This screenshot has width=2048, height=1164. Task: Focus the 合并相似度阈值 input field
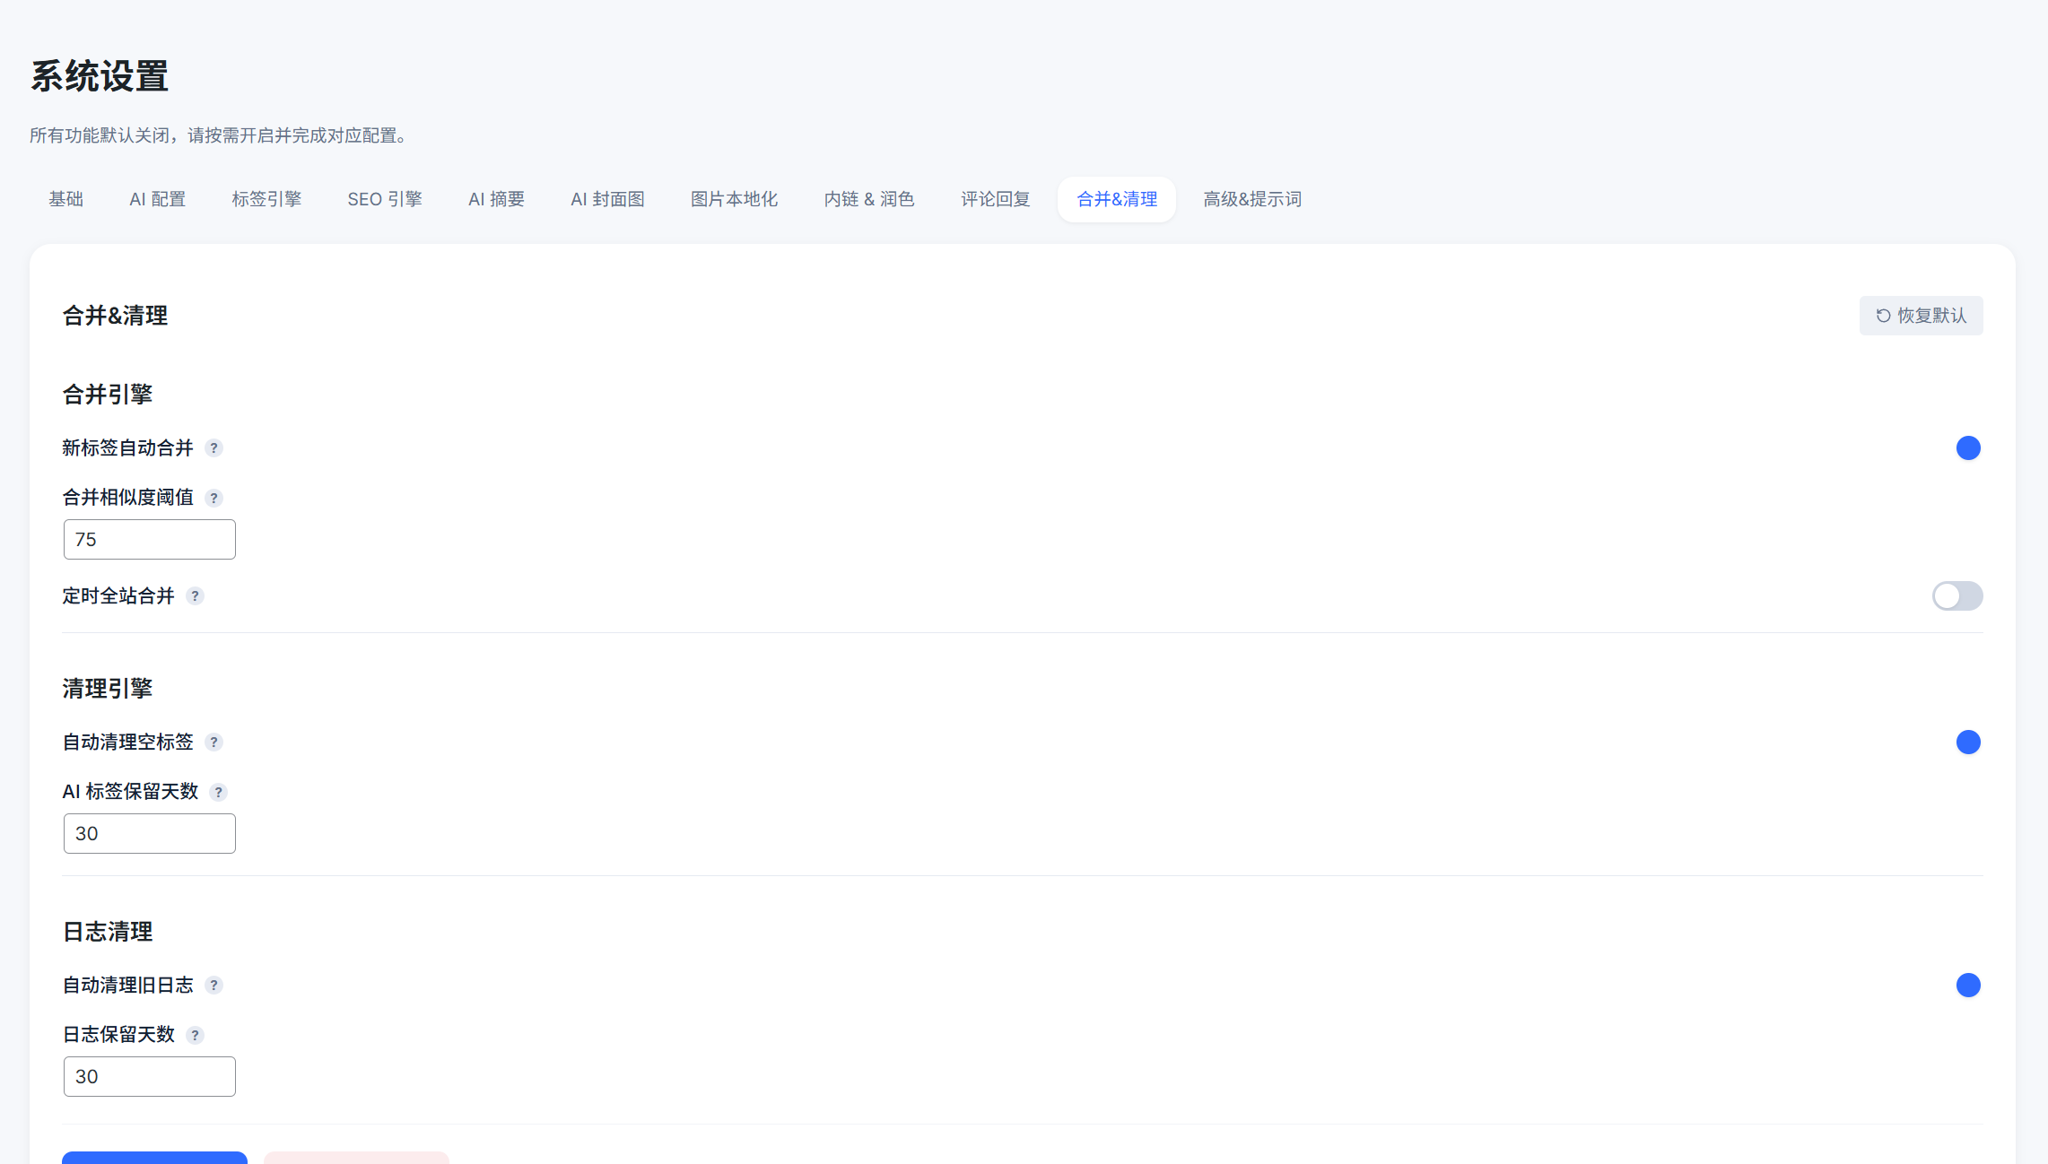click(150, 539)
